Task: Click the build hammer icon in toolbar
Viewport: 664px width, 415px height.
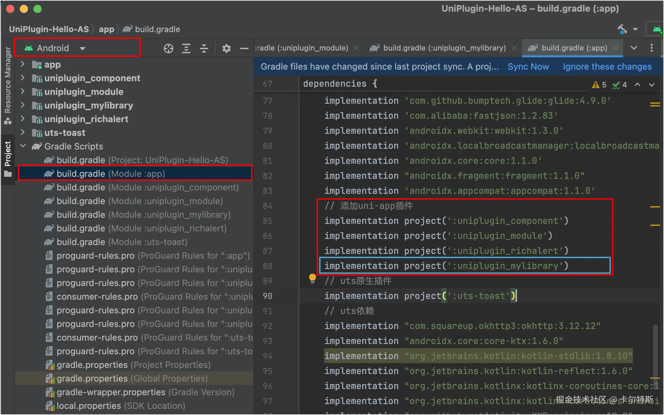Action: [622, 29]
